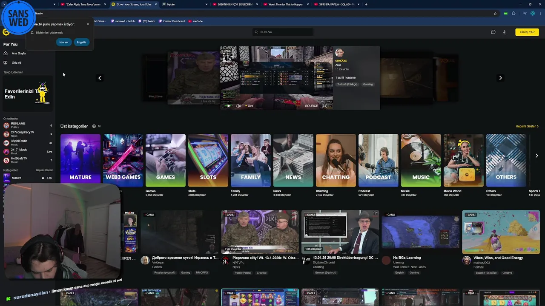545x306 pixels.
Task: Switch to 2026'NIN EN ÇOK BEKLEDİĞİM tab
Action: [235, 4]
